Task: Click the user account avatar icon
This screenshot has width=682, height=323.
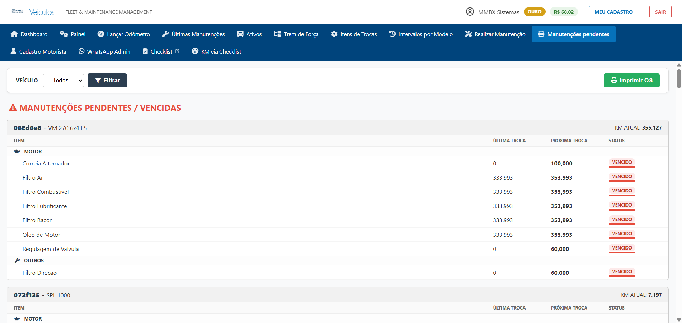Action: (470, 12)
